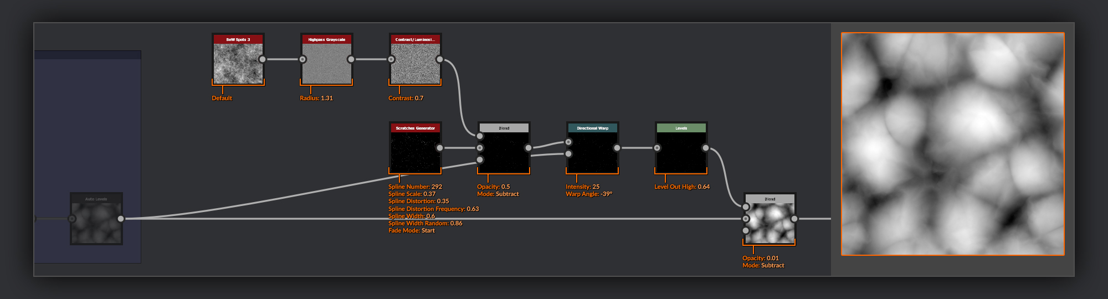1108x299 pixels.
Task: Click the 'Spline Distortion: 0.35' annotation
Action: coord(418,201)
